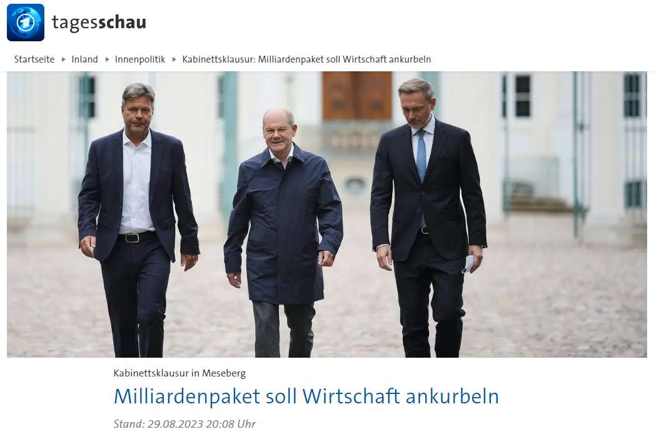Navigate to Innenpolitik breadcrumb section
The width and height of the screenshot is (659, 434).
pos(140,59)
